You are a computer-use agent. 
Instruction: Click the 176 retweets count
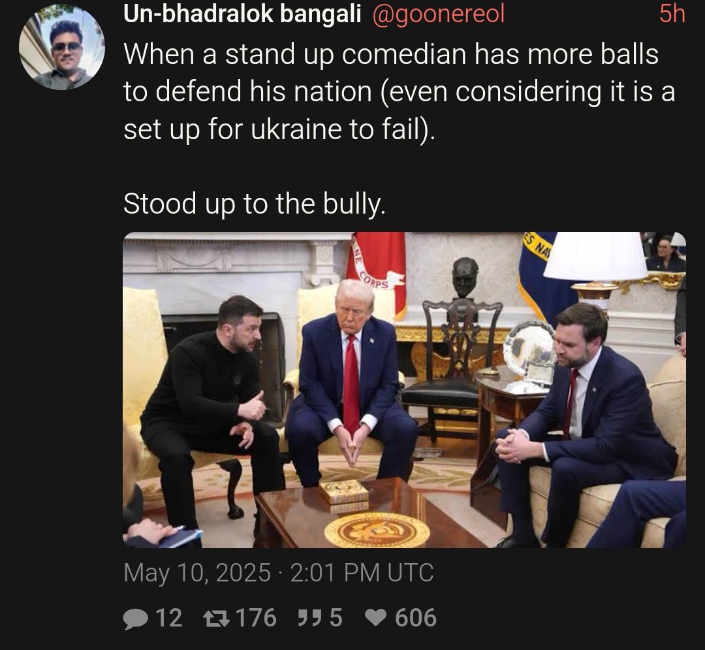(x=256, y=617)
